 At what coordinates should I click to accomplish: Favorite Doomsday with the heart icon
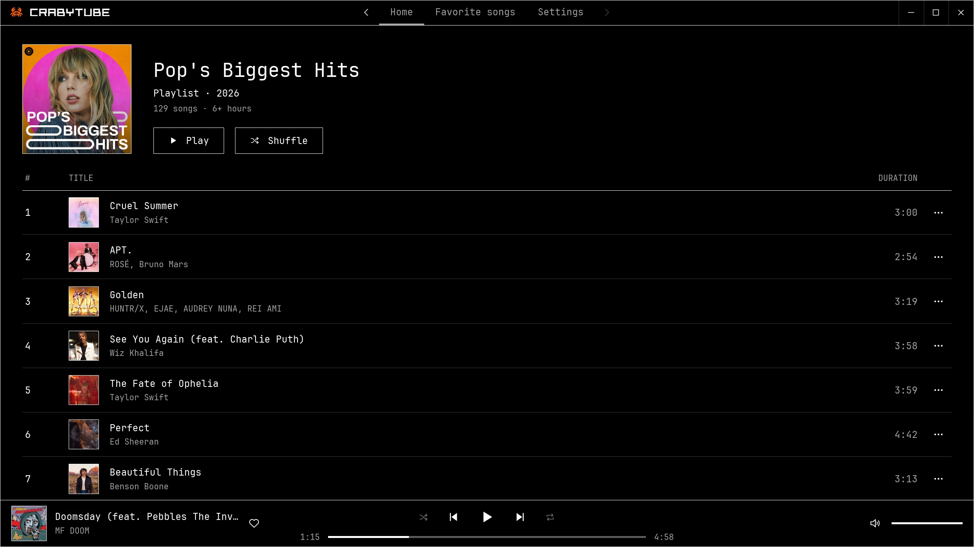point(254,523)
